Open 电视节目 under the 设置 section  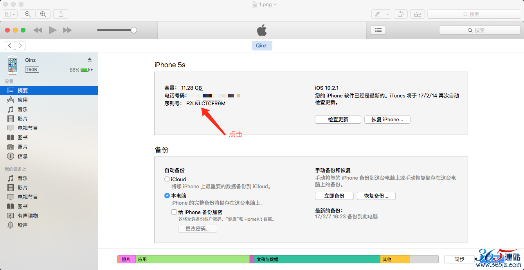click(49, 128)
